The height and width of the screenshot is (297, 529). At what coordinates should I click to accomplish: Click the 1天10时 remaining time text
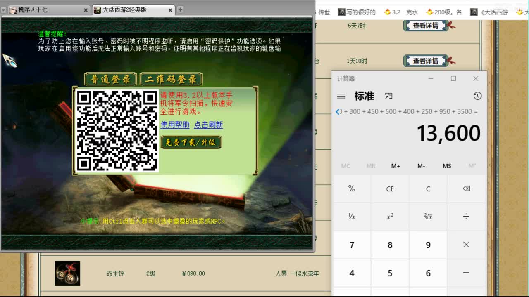[357, 61]
